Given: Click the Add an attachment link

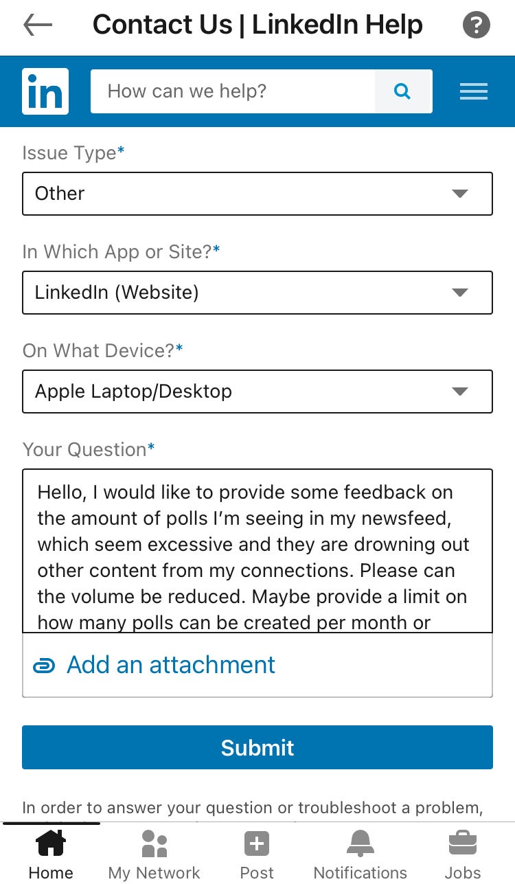Looking at the screenshot, I should [x=171, y=665].
